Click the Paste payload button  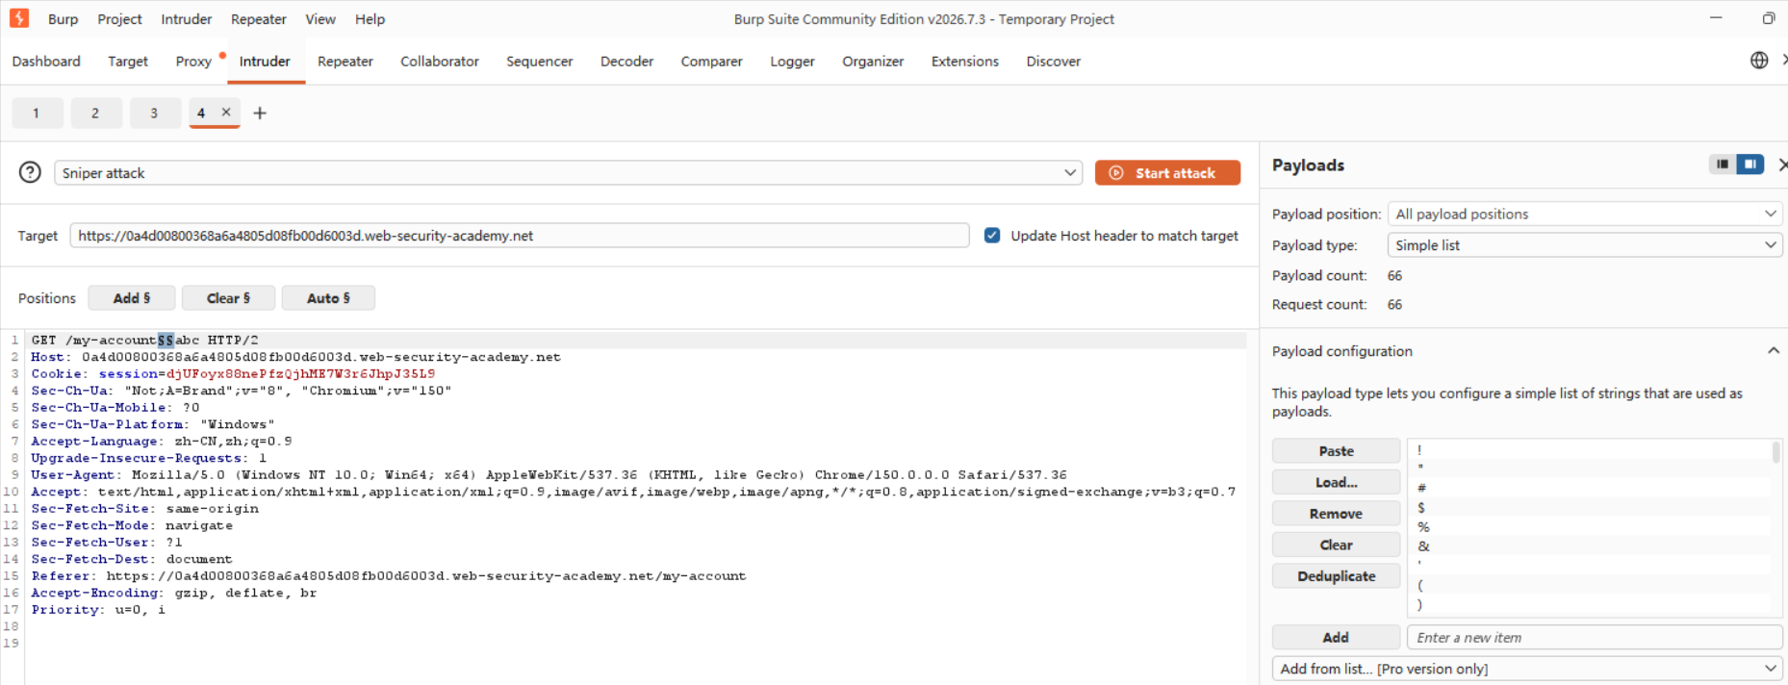tap(1336, 450)
